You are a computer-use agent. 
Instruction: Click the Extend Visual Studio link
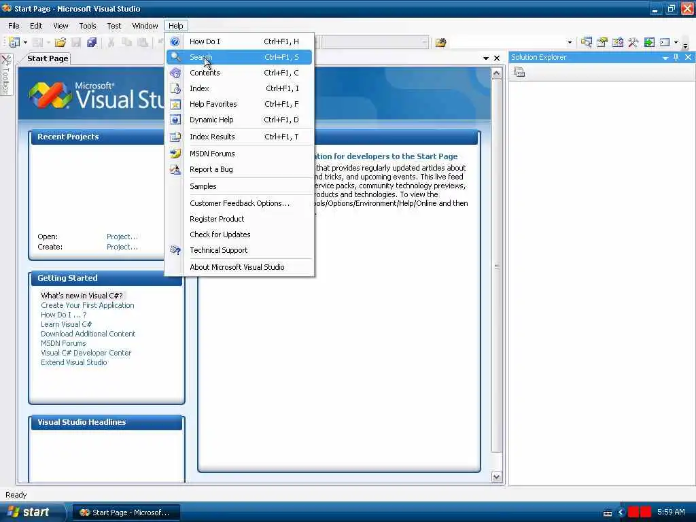(73, 363)
